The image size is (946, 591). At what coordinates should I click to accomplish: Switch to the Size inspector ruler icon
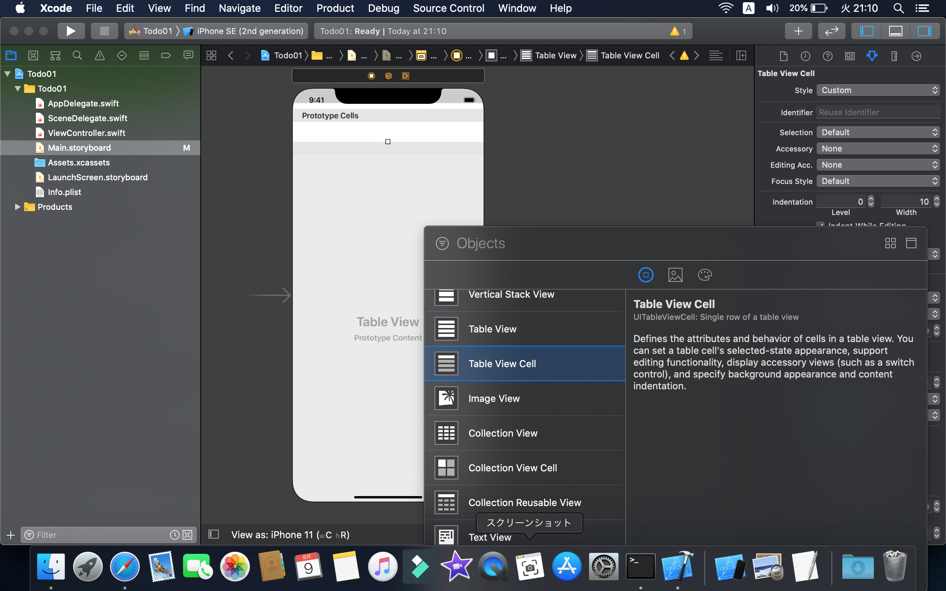[x=894, y=56]
